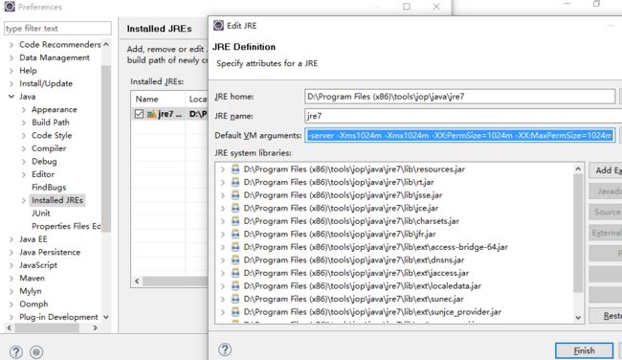Screen dimensions: 622x360
Task: Expand Java EE preferences node
Action: pyautogui.click(x=11, y=239)
